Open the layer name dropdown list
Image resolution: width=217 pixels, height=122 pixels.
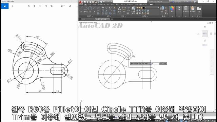click(159, 8)
